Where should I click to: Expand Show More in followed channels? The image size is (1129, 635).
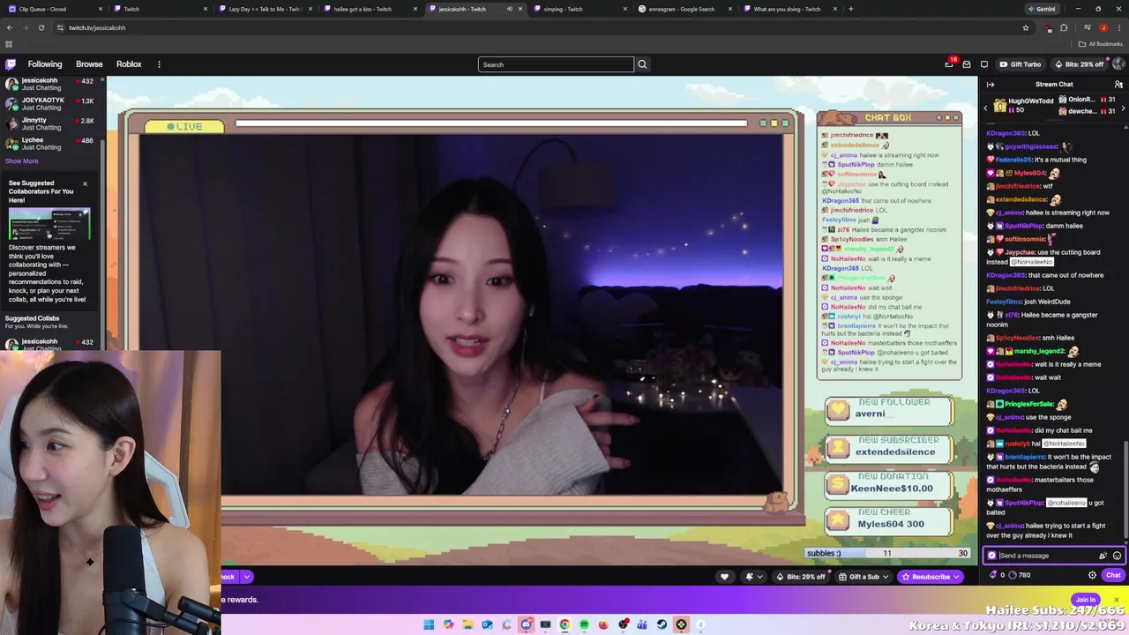21,161
